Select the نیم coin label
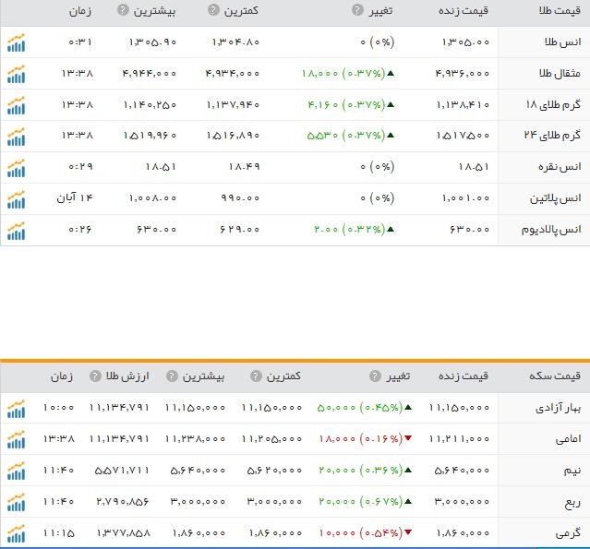This screenshot has width=590, height=549. [572, 471]
